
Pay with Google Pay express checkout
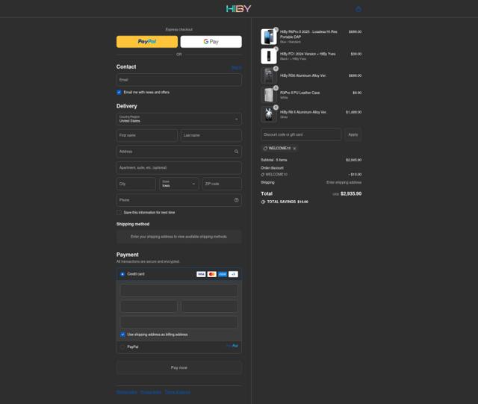pos(211,42)
